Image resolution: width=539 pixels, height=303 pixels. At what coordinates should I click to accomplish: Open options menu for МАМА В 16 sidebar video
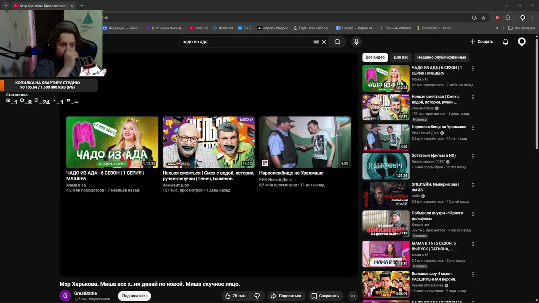(x=473, y=244)
